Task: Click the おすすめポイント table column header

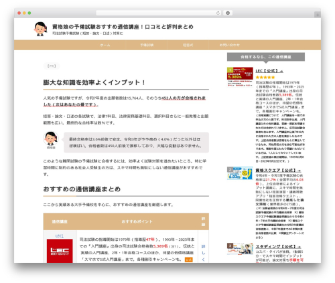Action: (x=137, y=221)
